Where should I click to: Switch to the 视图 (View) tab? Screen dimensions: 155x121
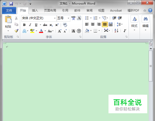101,11
